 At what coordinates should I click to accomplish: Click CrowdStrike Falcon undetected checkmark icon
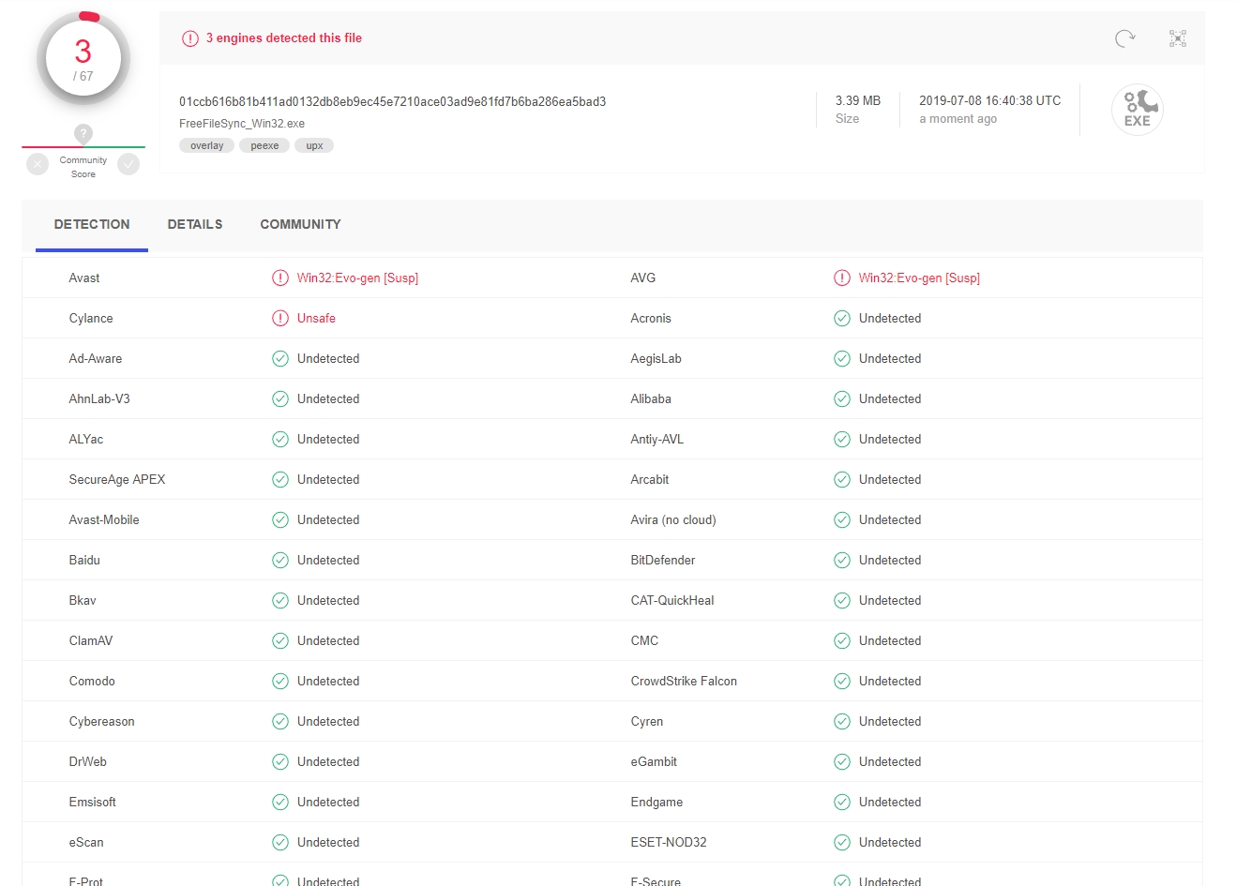pos(842,681)
